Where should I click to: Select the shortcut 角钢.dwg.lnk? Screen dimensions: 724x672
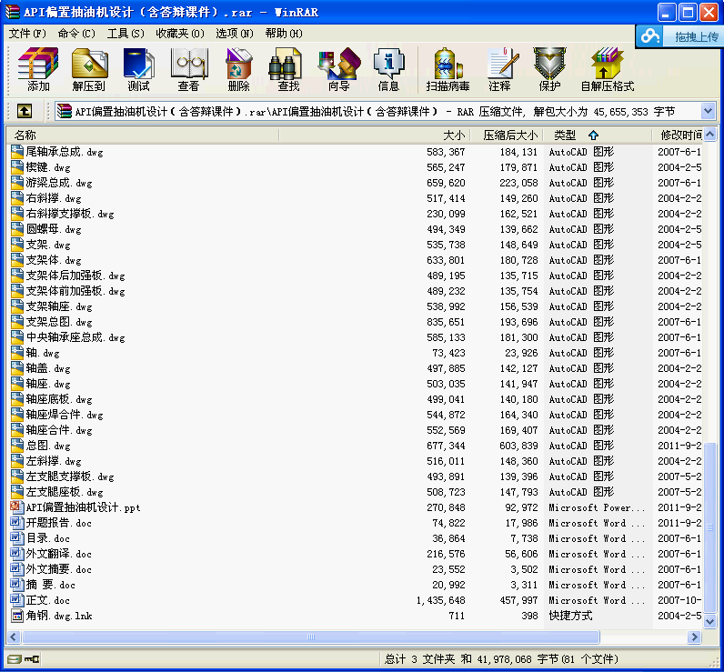[x=59, y=616]
